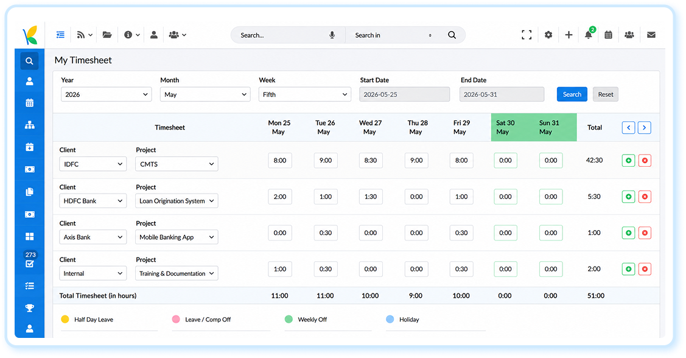Edit Internal hours for Fri 29 May
This screenshot has width=686, height=358.
[461, 269]
